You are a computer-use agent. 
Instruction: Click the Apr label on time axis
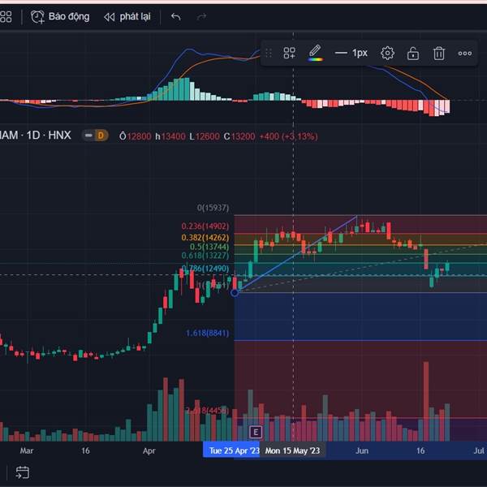[149, 450]
